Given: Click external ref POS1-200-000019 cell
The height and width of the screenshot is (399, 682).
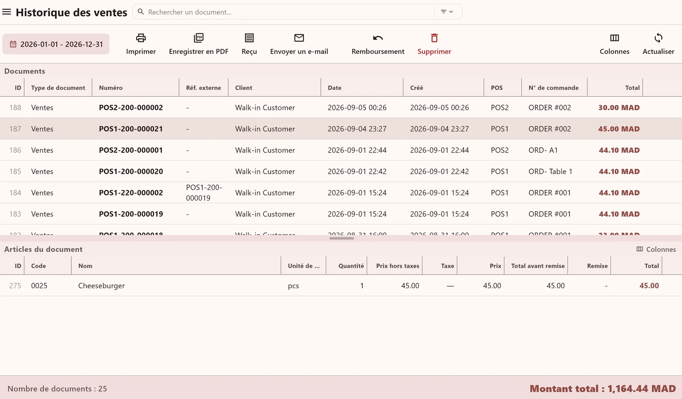Looking at the screenshot, I should 204,192.
